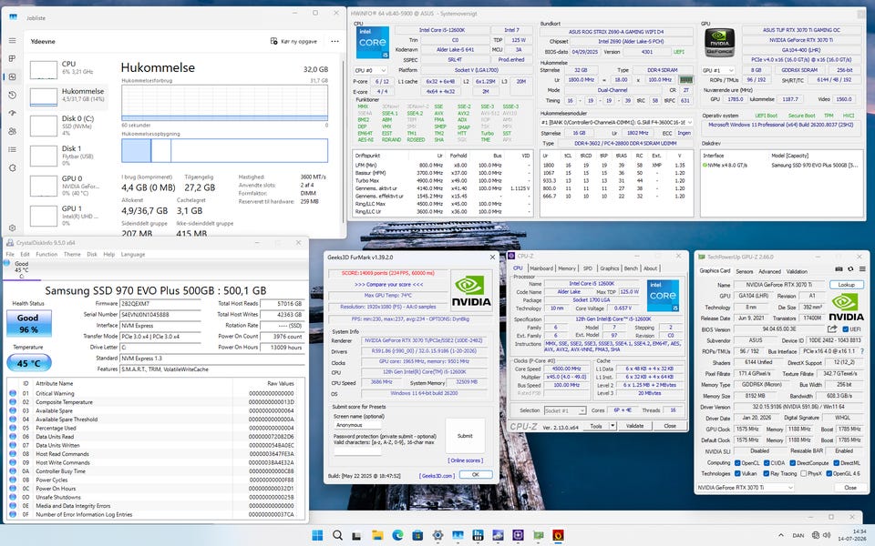Viewport: 875px width, 546px height.
Task: Open HWiNFO CPU #0 selector dropdown
Action: [x=370, y=70]
